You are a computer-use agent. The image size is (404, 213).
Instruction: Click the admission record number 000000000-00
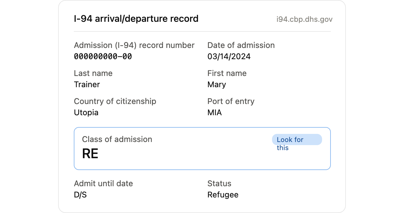pyautogui.click(x=103, y=56)
